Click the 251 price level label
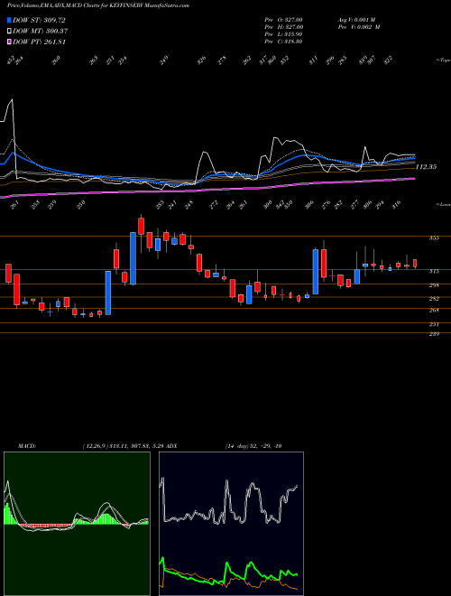Viewport: 451px width, 596px height. click(434, 324)
